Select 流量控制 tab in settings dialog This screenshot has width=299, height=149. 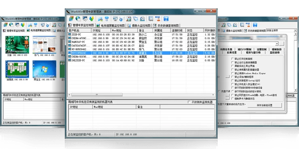click(x=261, y=50)
